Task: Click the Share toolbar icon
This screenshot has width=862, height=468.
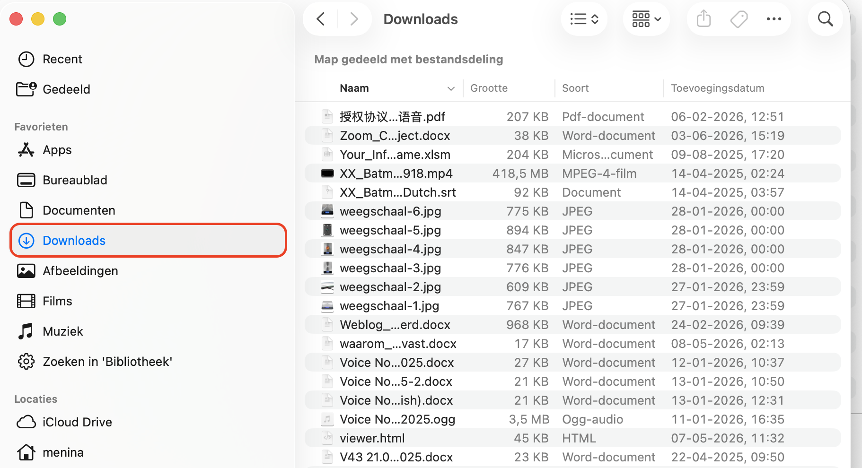Action: tap(704, 19)
